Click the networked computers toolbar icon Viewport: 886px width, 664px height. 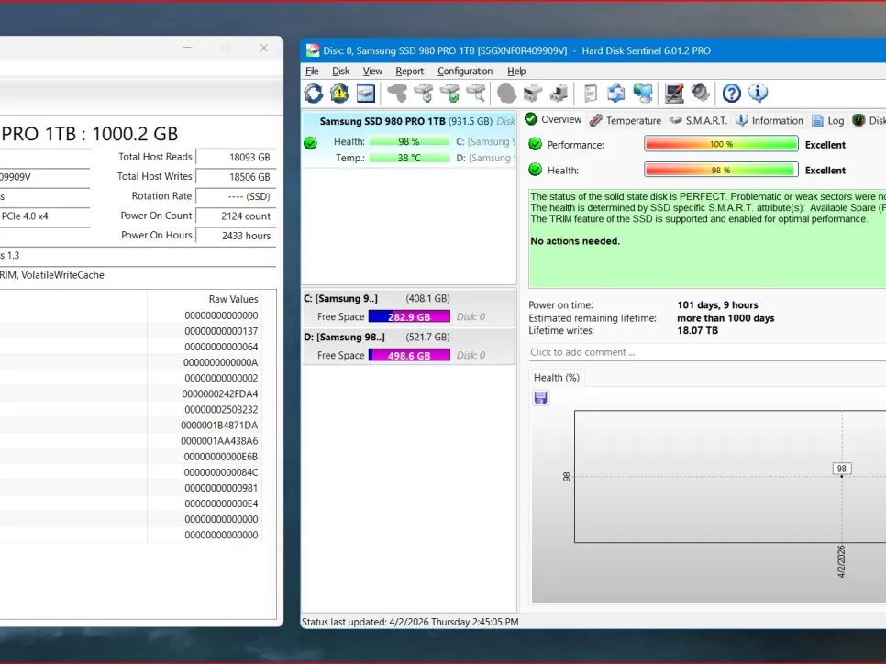(643, 93)
